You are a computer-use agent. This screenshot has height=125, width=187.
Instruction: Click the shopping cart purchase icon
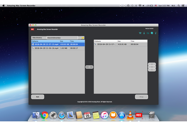coord(140,33)
